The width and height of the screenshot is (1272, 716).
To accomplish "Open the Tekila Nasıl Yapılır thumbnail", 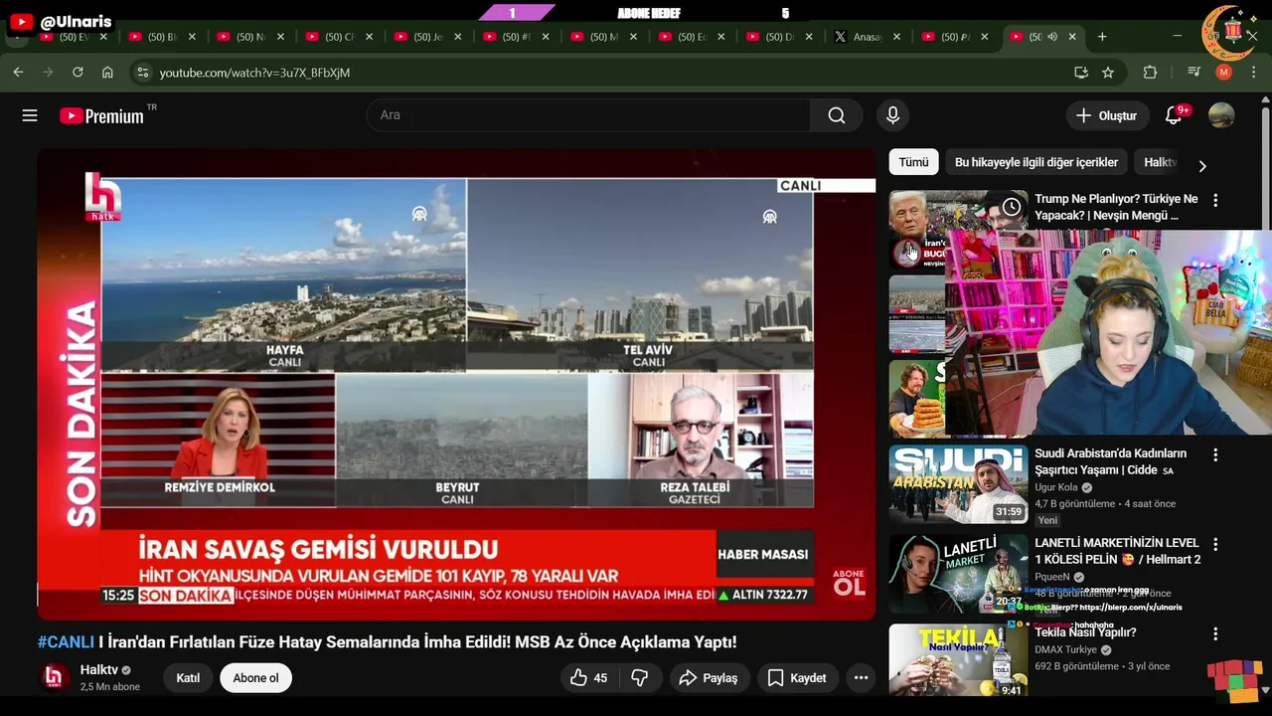I will pyautogui.click(x=958, y=660).
